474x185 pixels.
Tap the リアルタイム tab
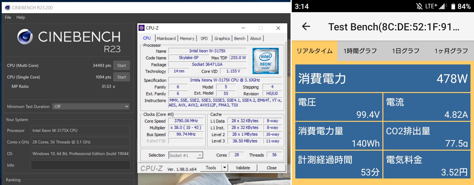315,51
